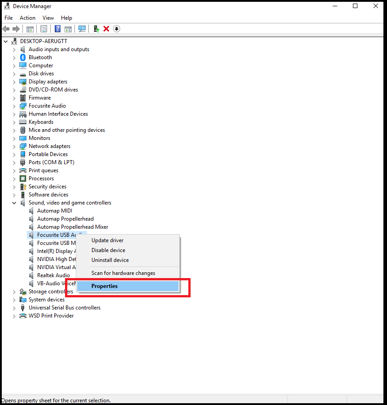
Task: Open the File menu
Action: tap(9, 18)
